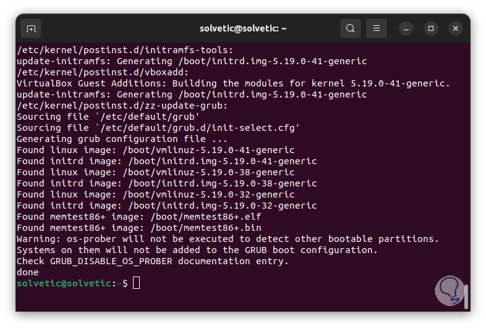Viewport: 486px width, 329px height.
Task: Open a new terminal tab
Action: 31,28
